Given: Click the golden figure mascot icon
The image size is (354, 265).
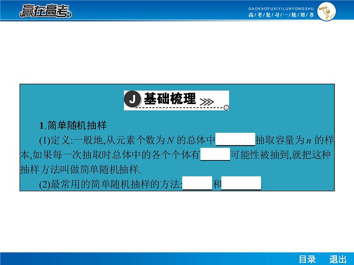Looking at the screenshot, I should coord(326,11).
